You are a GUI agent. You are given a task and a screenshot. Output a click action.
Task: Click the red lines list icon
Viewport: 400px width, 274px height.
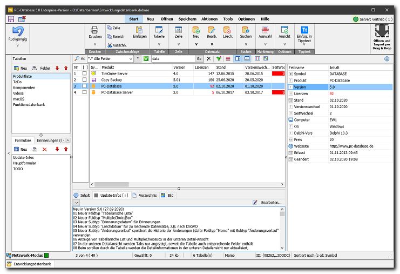point(228,58)
